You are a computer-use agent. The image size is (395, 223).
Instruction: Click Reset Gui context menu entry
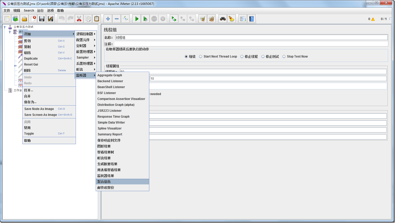pos(49,64)
